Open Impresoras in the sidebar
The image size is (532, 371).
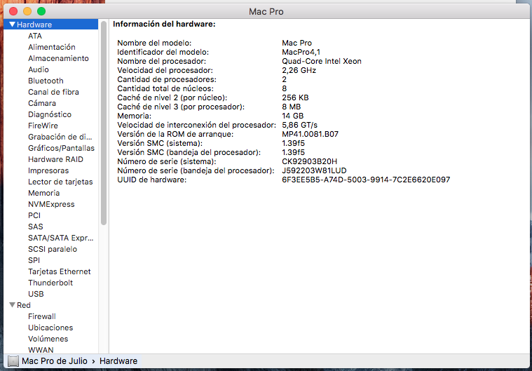tap(48, 170)
